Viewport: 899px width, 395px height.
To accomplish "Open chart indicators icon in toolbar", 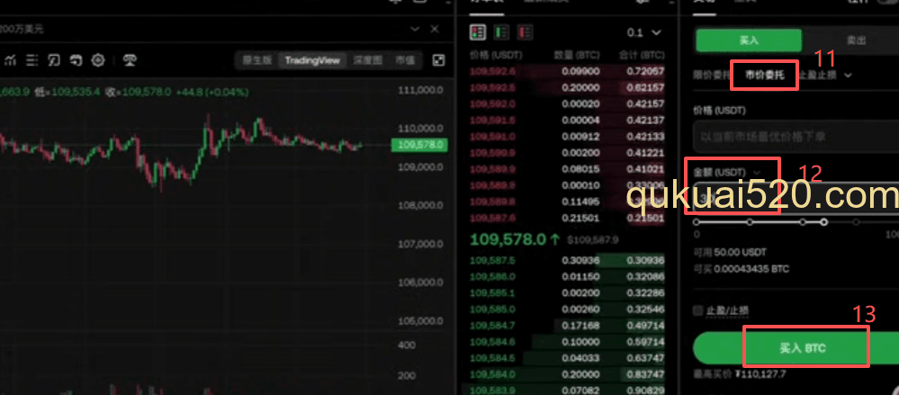I will click(x=11, y=59).
